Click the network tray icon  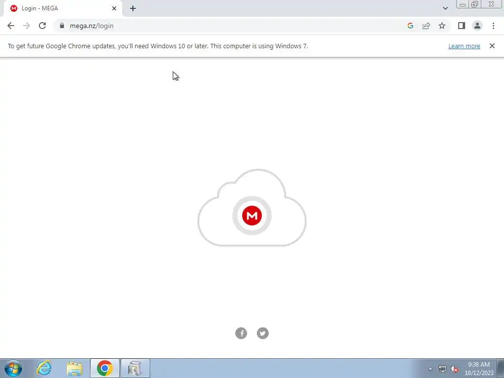442,369
